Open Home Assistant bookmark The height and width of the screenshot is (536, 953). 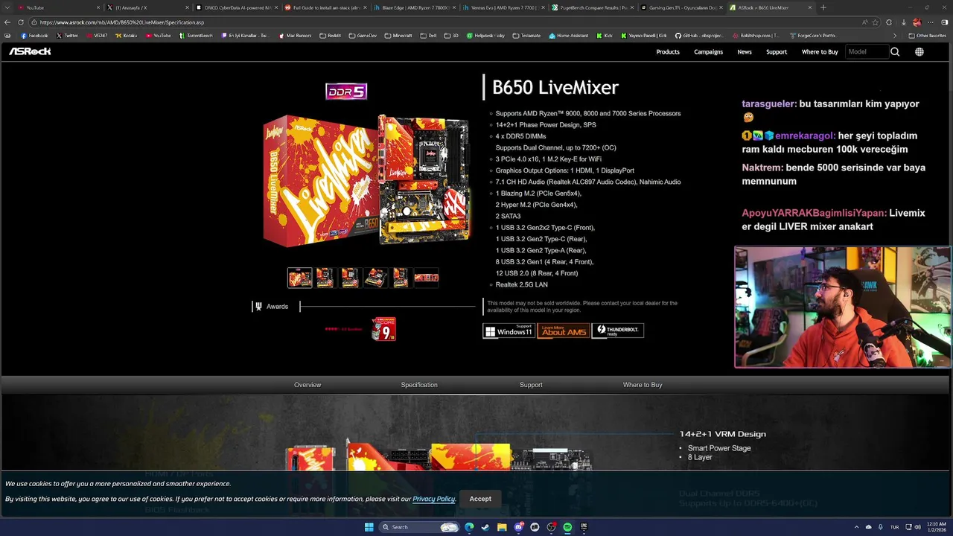[569, 36]
